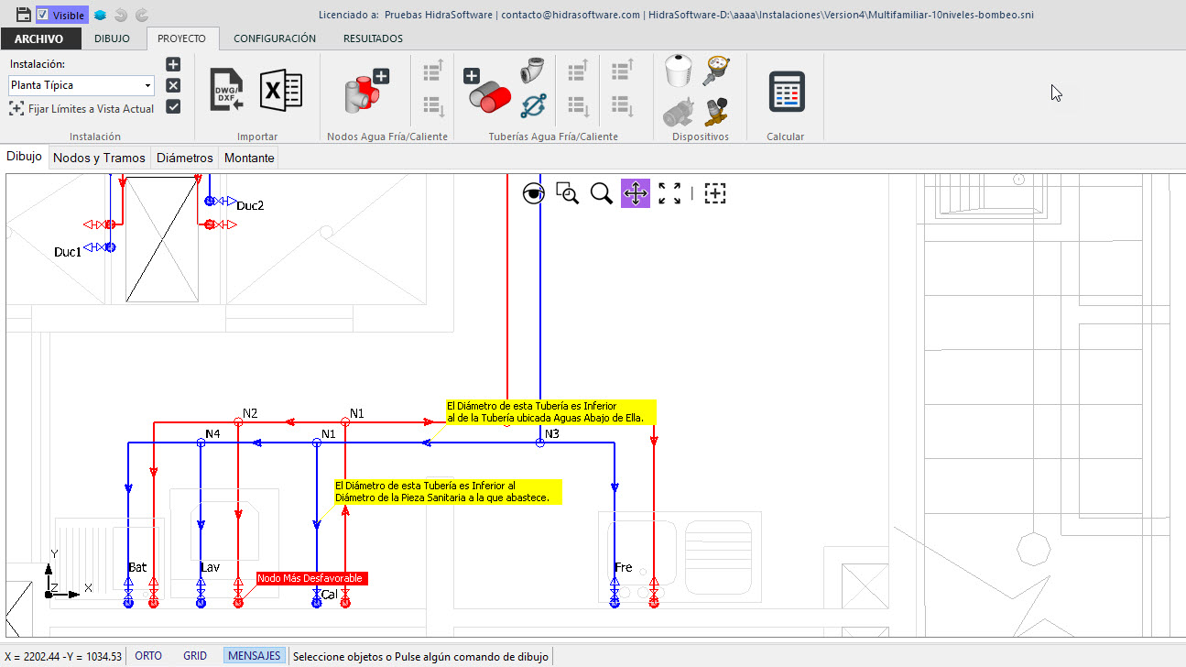Open the Calcular calculator icon

[786, 92]
